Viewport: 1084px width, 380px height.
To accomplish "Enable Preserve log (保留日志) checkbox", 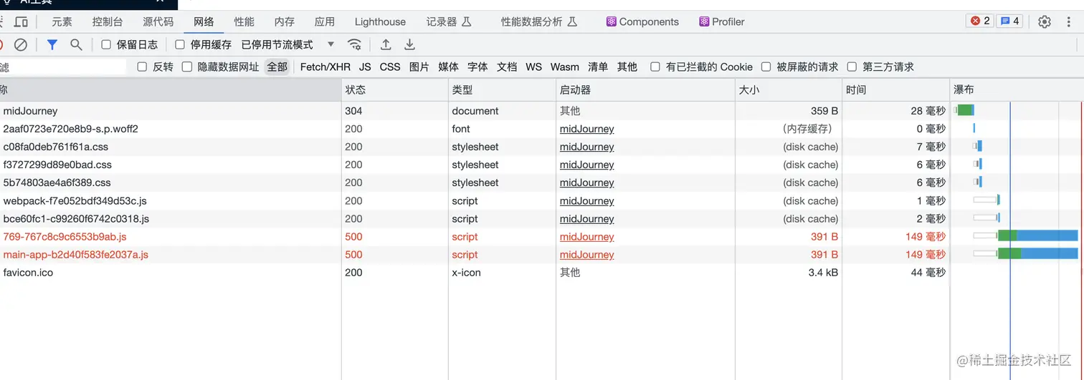I will click(106, 44).
